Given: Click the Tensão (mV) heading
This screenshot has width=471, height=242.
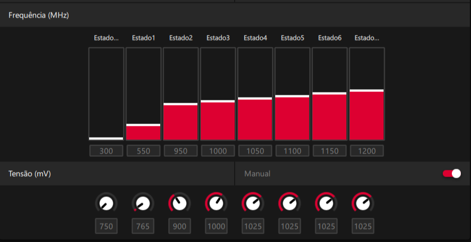Looking at the screenshot, I should coord(30,174).
